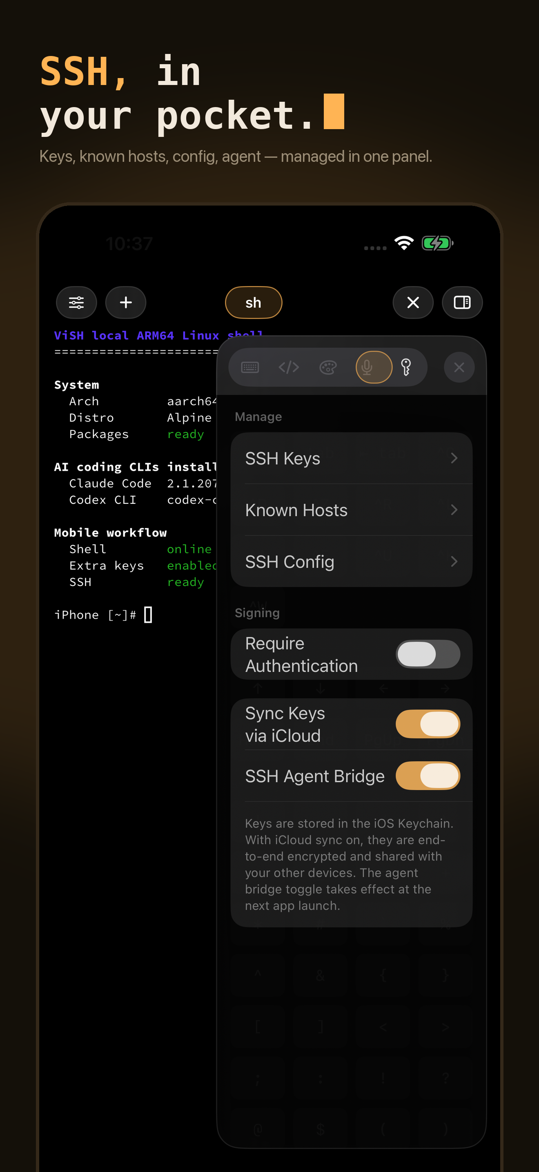Tap the "AI coding CLIs" terminal heading
539x1172 pixels.
pos(106,467)
